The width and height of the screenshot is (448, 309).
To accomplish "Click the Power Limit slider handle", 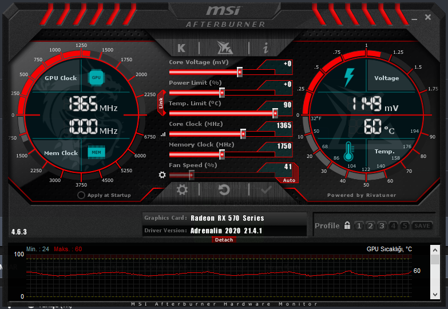I will [x=222, y=93].
